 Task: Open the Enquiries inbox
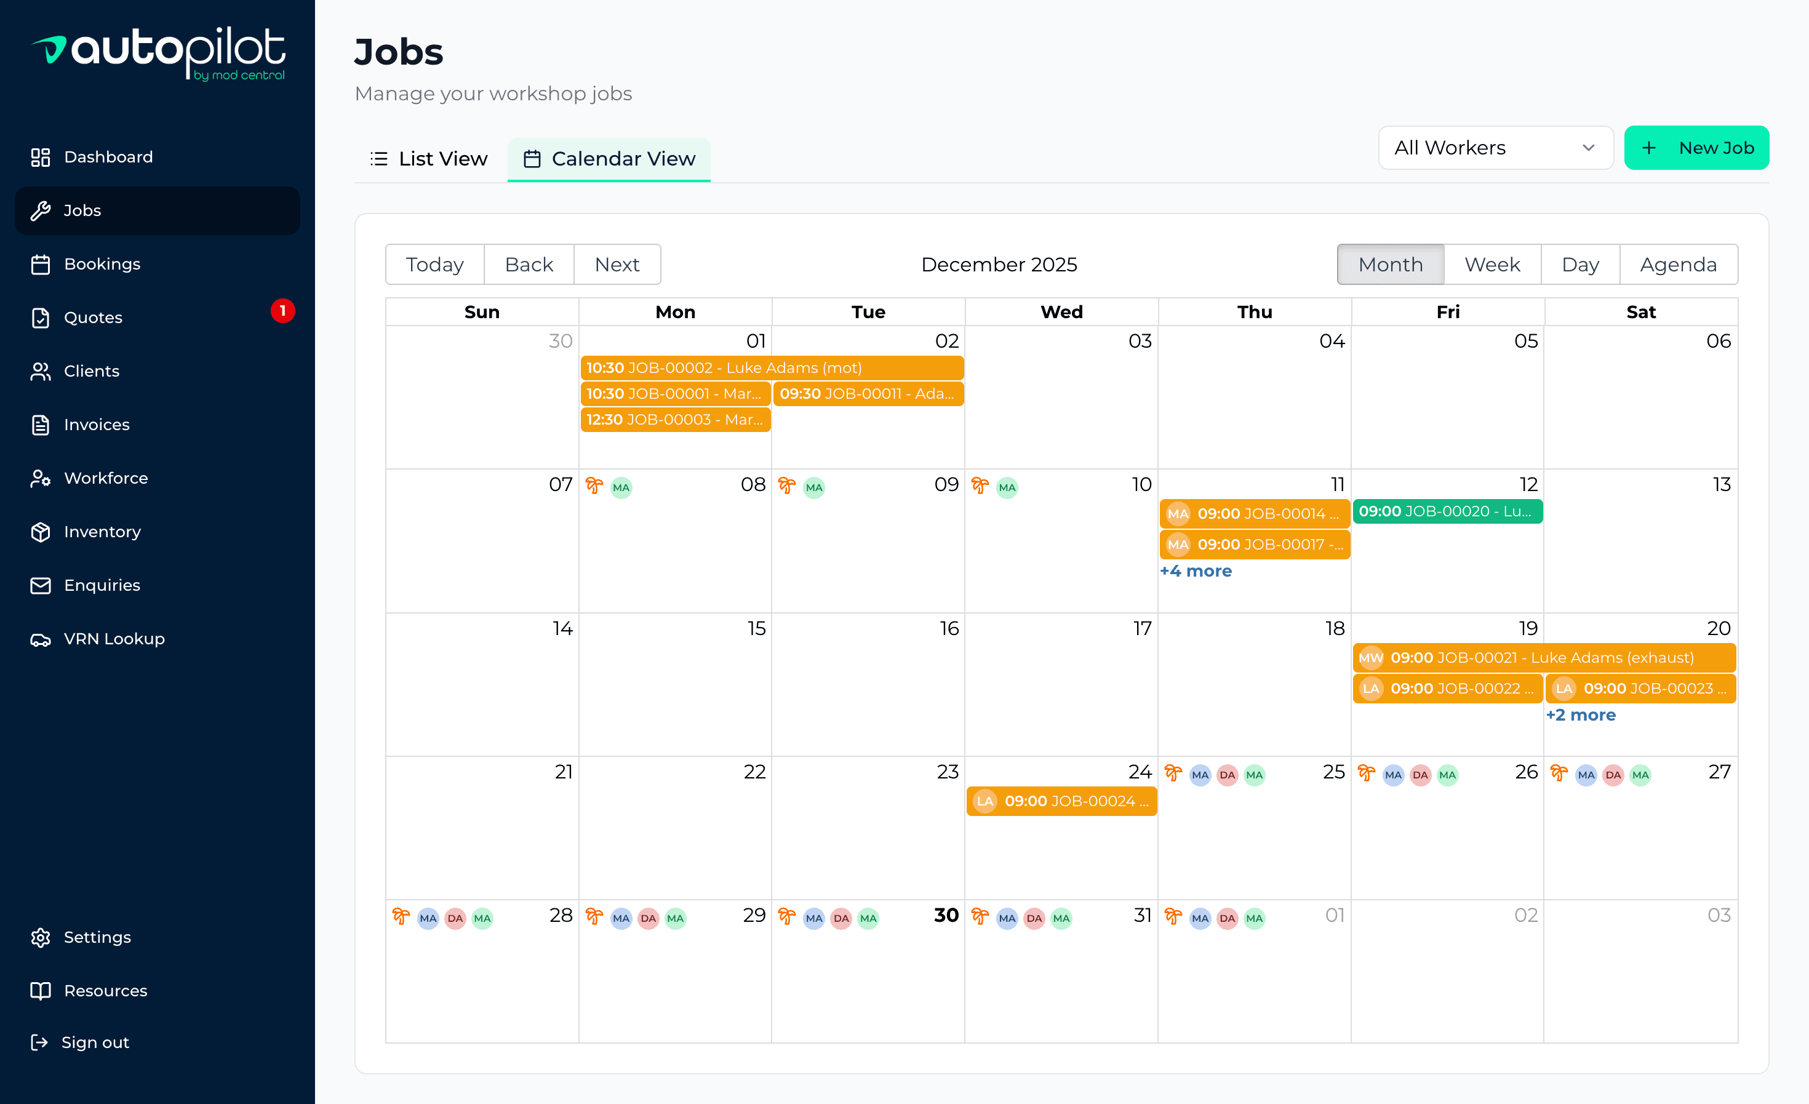pyautogui.click(x=102, y=585)
